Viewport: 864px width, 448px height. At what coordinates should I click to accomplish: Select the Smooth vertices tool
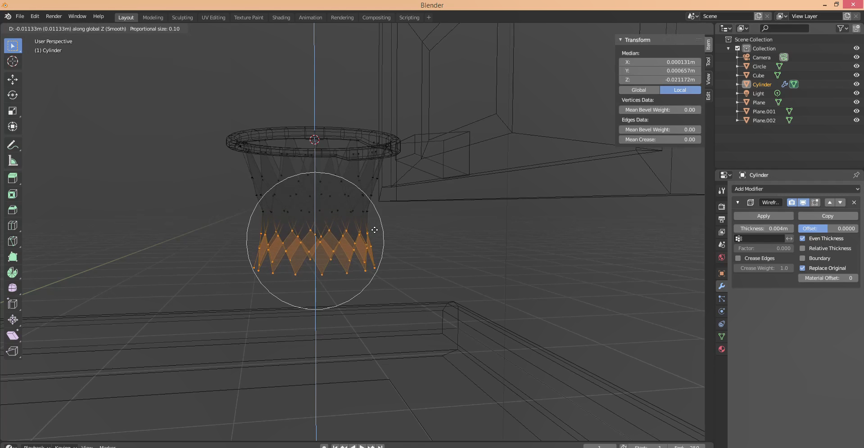pyautogui.click(x=13, y=288)
